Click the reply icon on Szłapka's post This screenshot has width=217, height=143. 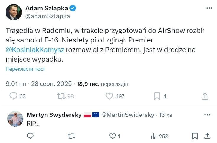(x=14, y=96)
